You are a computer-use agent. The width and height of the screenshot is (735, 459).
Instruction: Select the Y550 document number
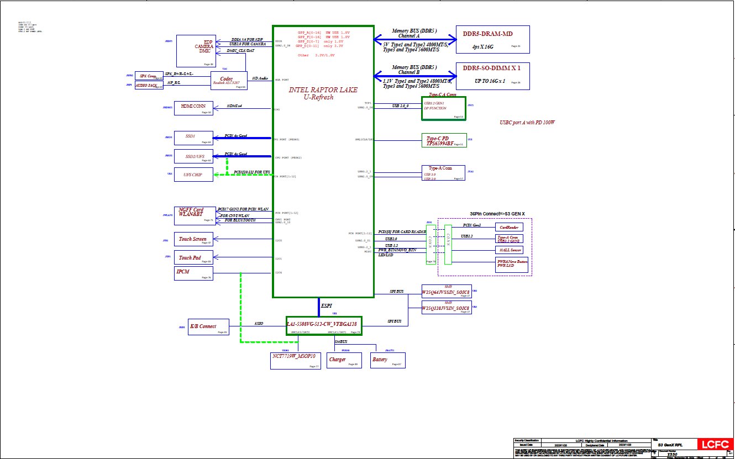pos(672,454)
